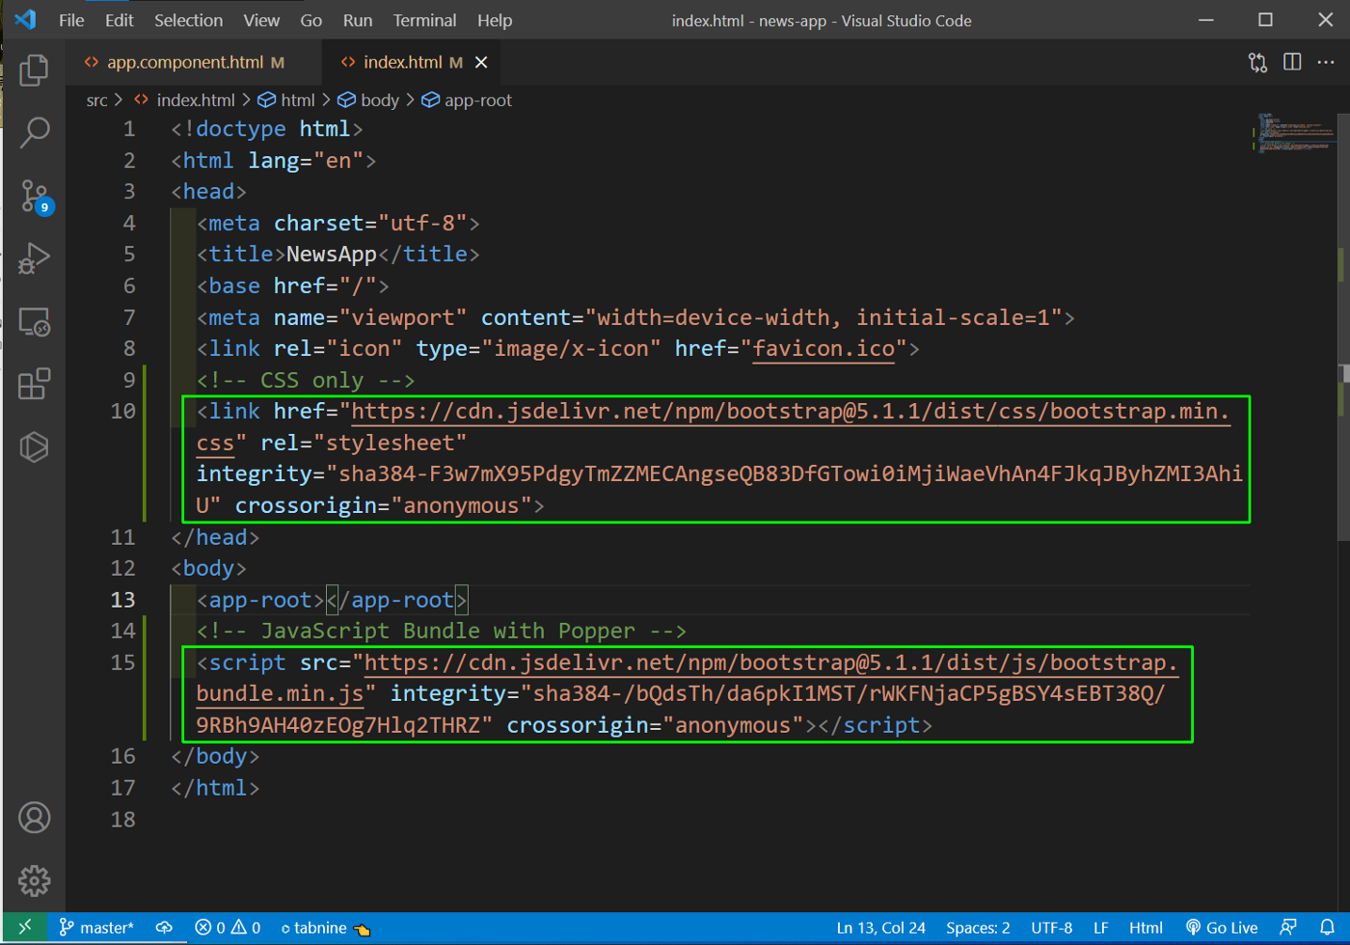Open the Help menu
This screenshot has width=1350, height=945.
click(x=495, y=20)
